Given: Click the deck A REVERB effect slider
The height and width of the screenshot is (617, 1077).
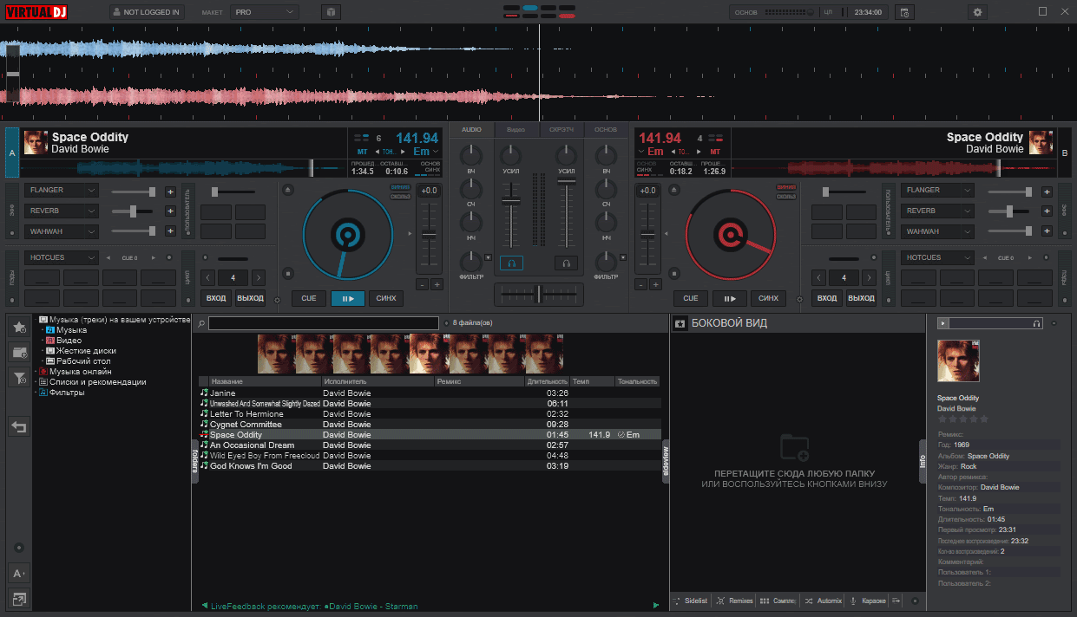Looking at the screenshot, I should 132,211.
